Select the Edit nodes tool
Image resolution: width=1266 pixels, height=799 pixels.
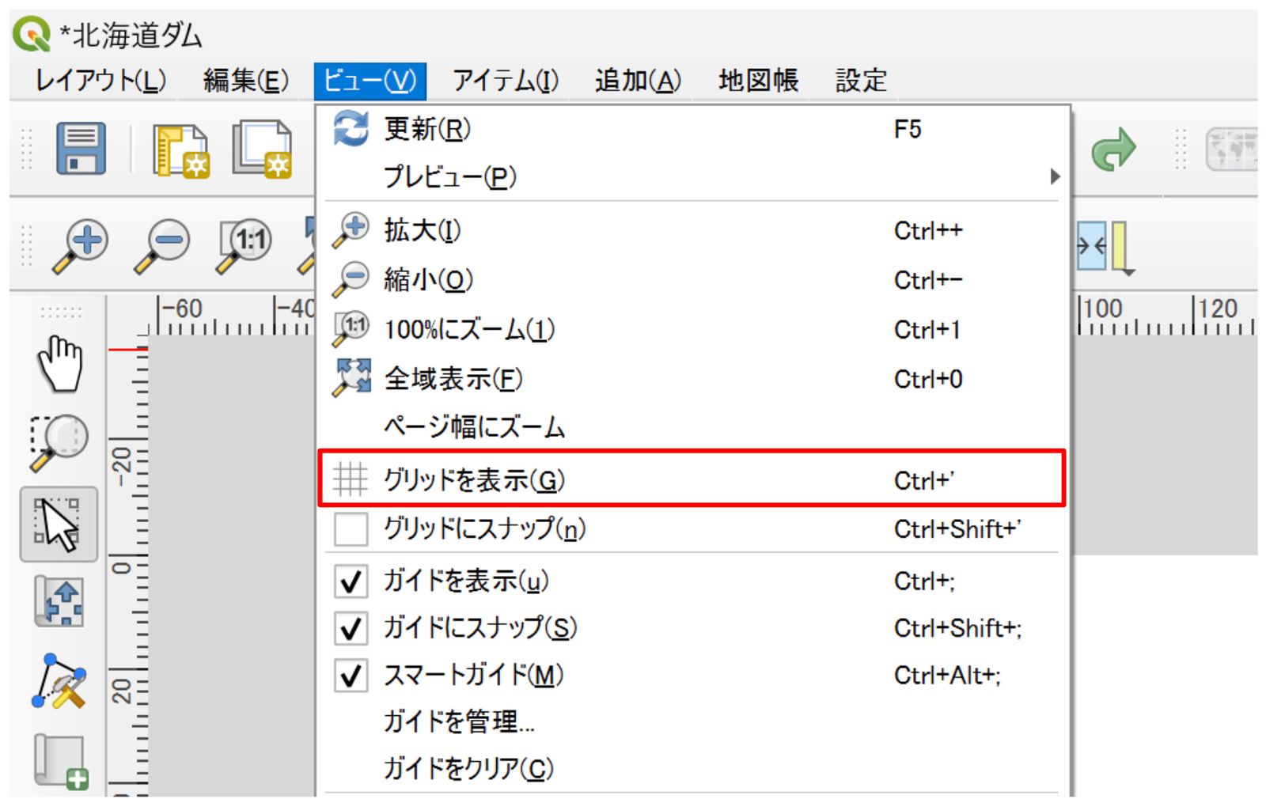click(x=59, y=681)
